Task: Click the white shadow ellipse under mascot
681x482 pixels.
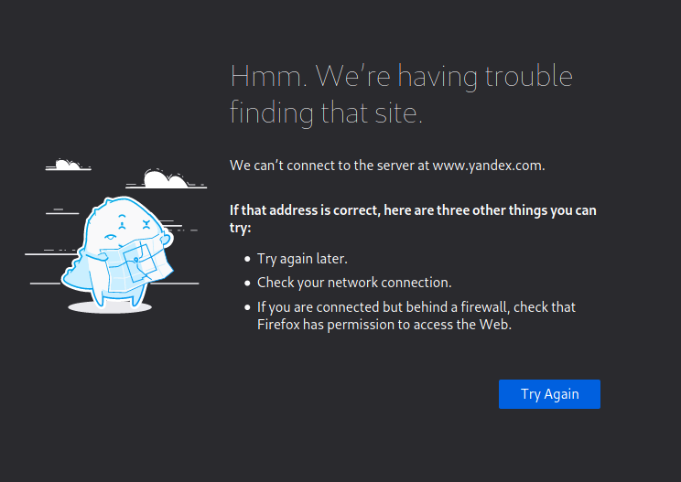Action: click(110, 307)
